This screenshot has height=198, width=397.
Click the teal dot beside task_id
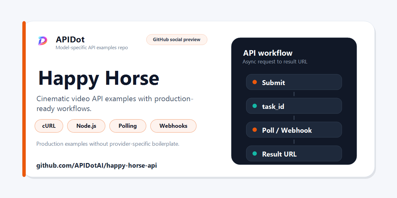[255, 106]
